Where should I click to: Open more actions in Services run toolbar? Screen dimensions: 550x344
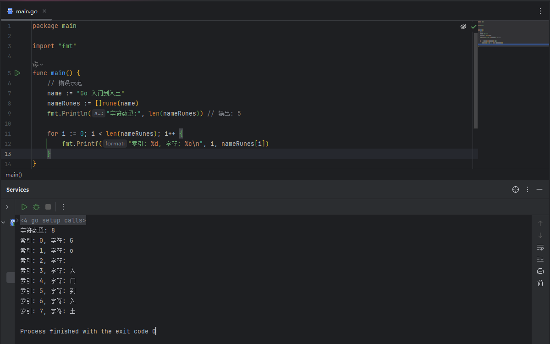(x=63, y=207)
